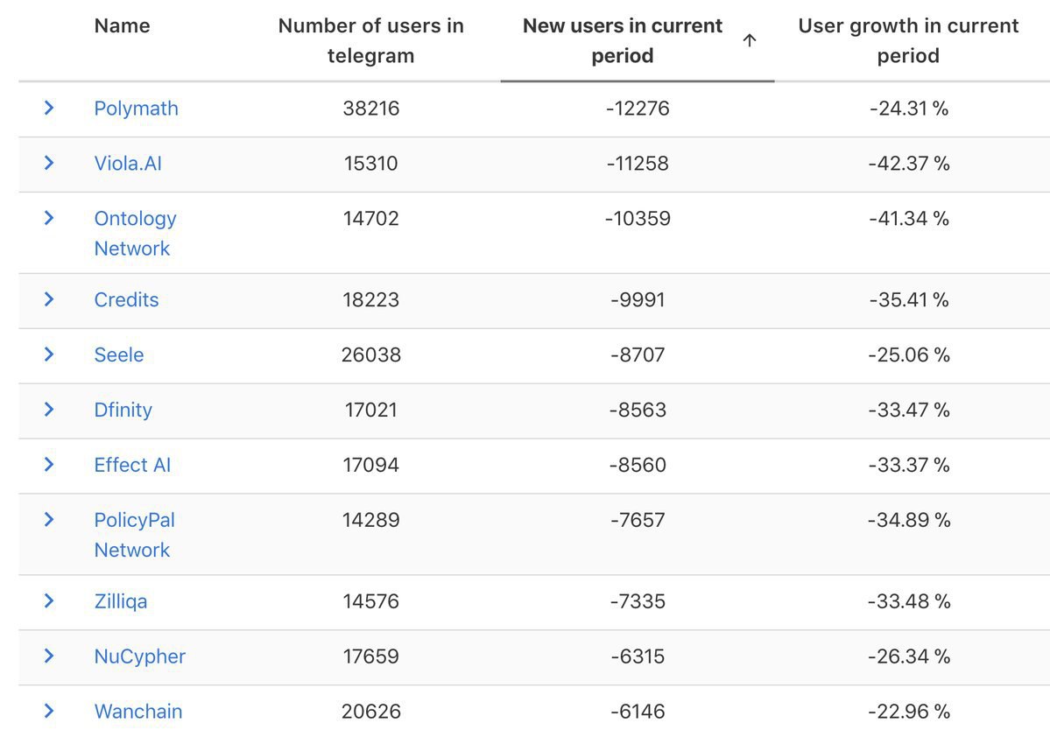Expand the Dfinity row chevron
The height and width of the screenshot is (737, 1050).
click(49, 409)
